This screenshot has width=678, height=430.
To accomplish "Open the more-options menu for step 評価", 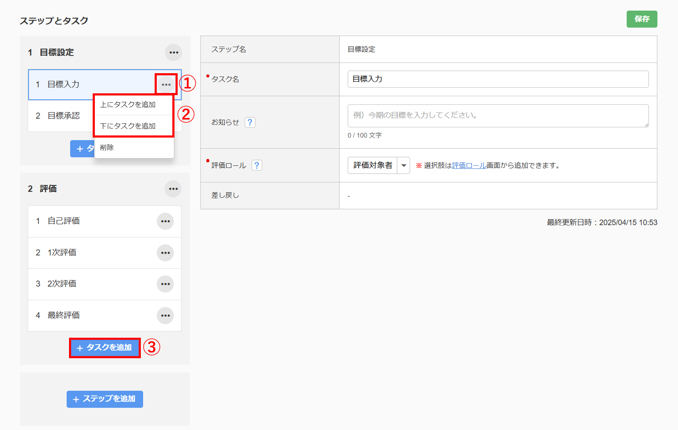I will [173, 189].
